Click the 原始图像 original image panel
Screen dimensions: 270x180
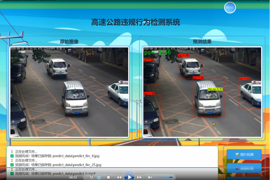[69, 92]
